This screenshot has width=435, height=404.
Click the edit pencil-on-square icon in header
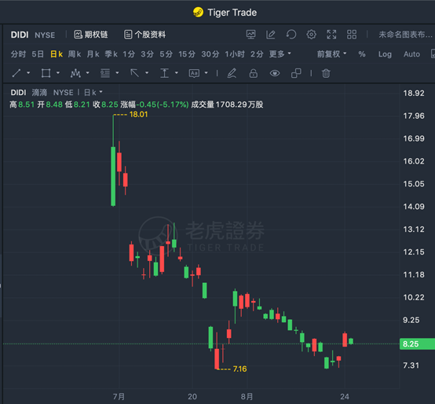270,35
